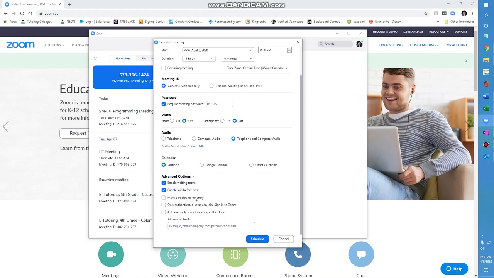The image size is (494, 278).
Task: Click the Zoom app taskbar icon
Action: tap(486, 120)
